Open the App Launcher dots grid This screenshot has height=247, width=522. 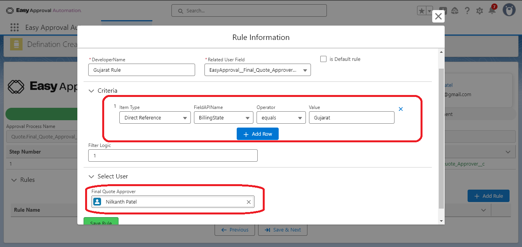(x=15, y=27)
